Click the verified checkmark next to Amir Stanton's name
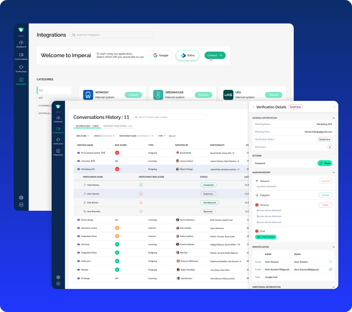 331,262
